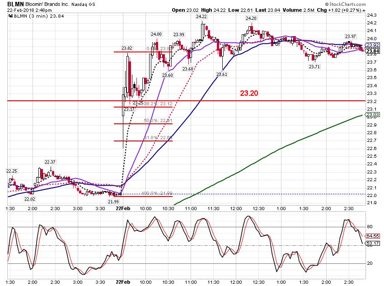
Task: Click the 23.60 low price label
Action: point(168,75)
